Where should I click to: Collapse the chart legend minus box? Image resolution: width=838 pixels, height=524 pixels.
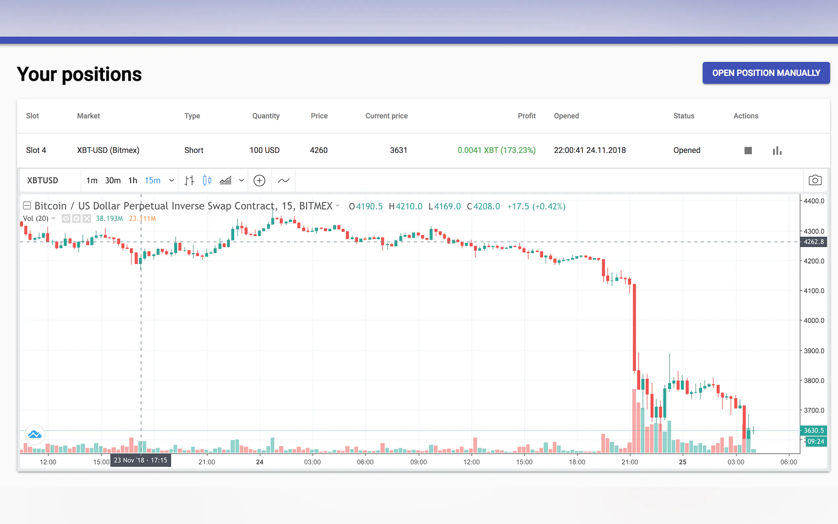(x=27, y=206)
